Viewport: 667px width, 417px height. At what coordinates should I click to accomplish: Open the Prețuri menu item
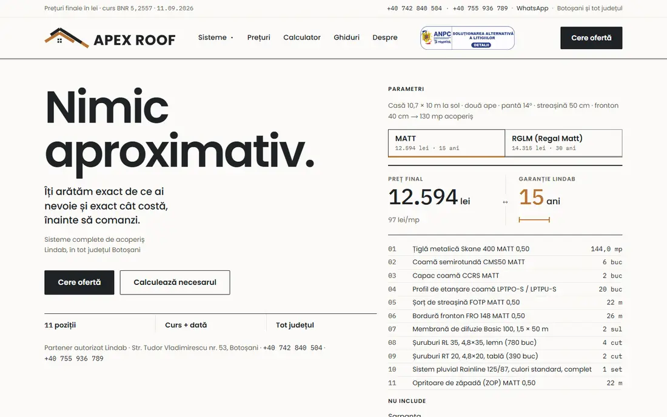pos(259,38)
